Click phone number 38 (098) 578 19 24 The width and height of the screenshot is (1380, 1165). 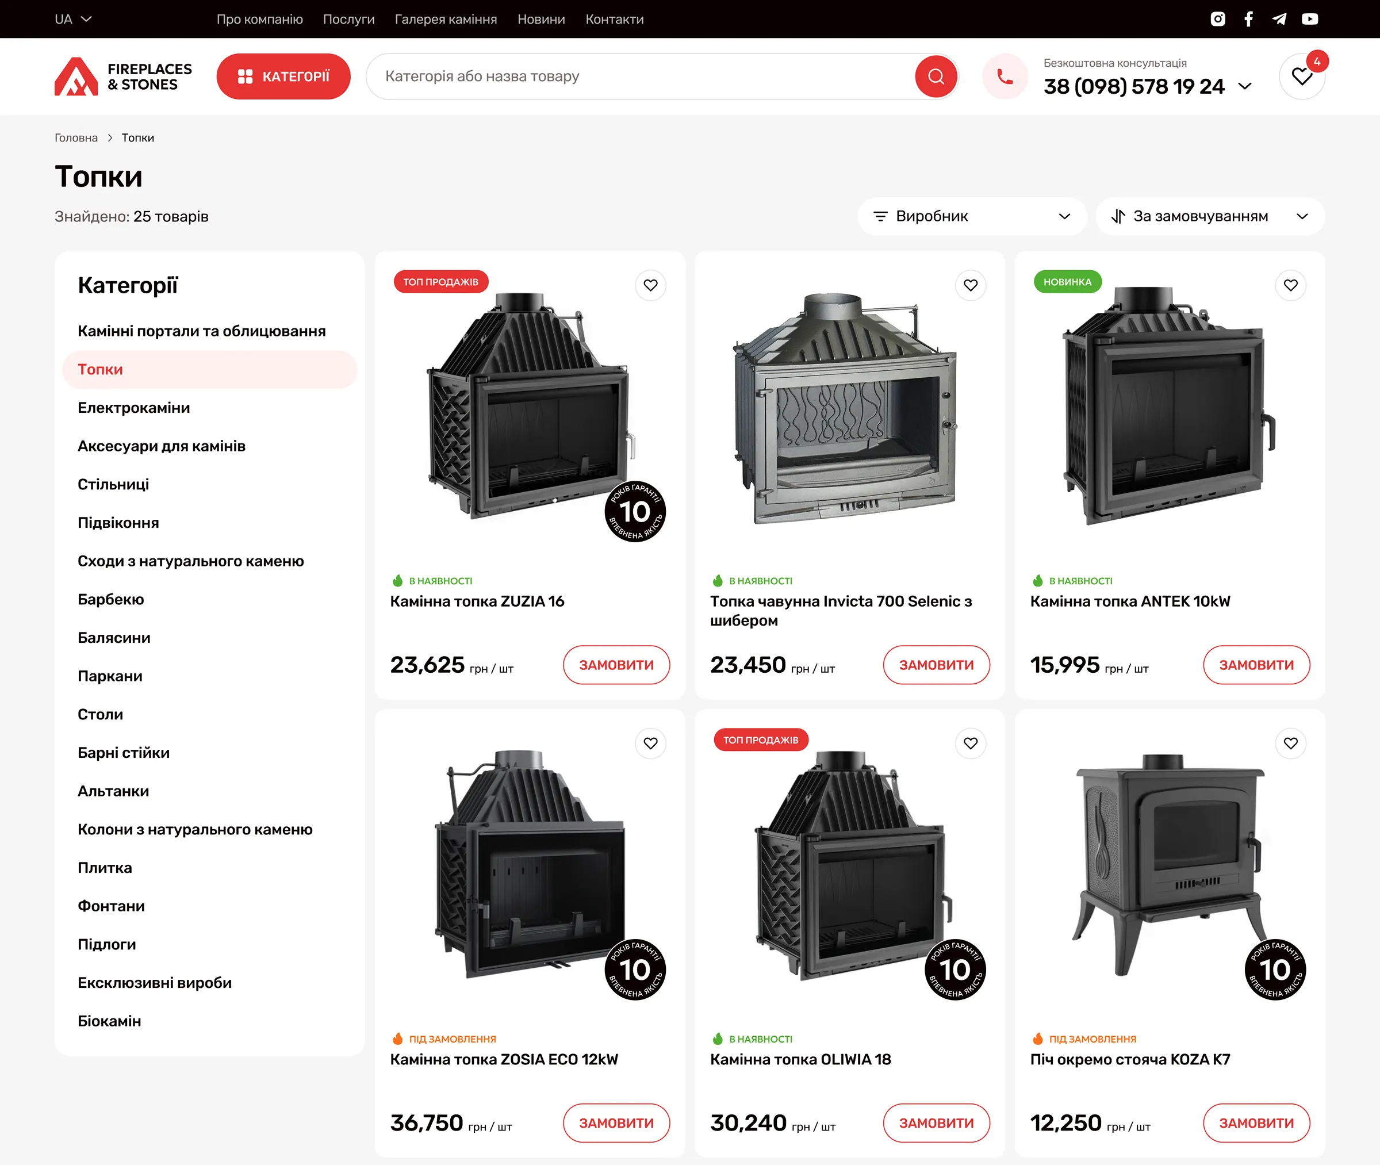1134,86
